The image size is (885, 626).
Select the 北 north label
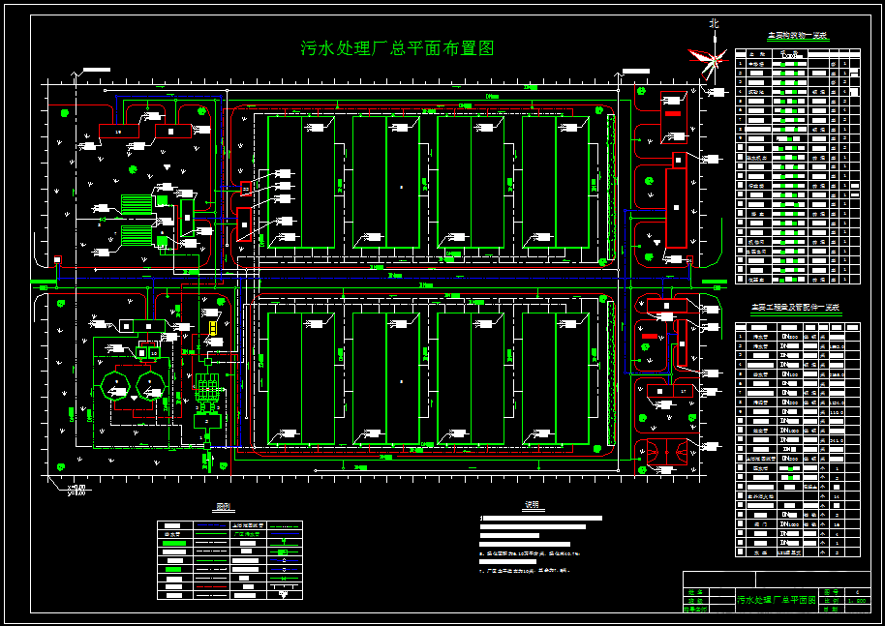pos(714,23)
